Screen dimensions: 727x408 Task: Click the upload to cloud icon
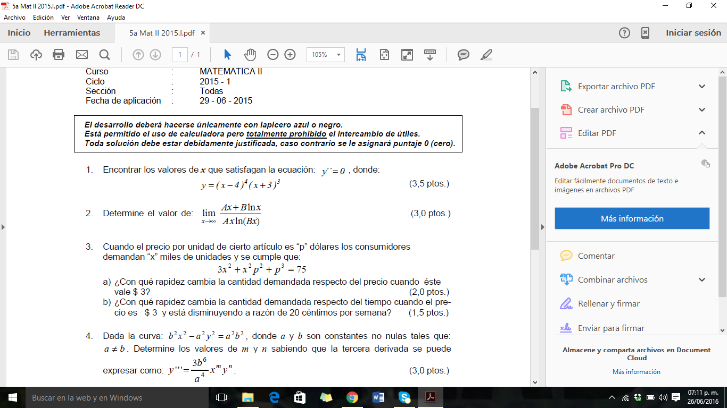[x=36, y=55]
